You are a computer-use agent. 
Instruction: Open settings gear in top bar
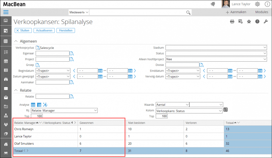click(x=257, y=4)
